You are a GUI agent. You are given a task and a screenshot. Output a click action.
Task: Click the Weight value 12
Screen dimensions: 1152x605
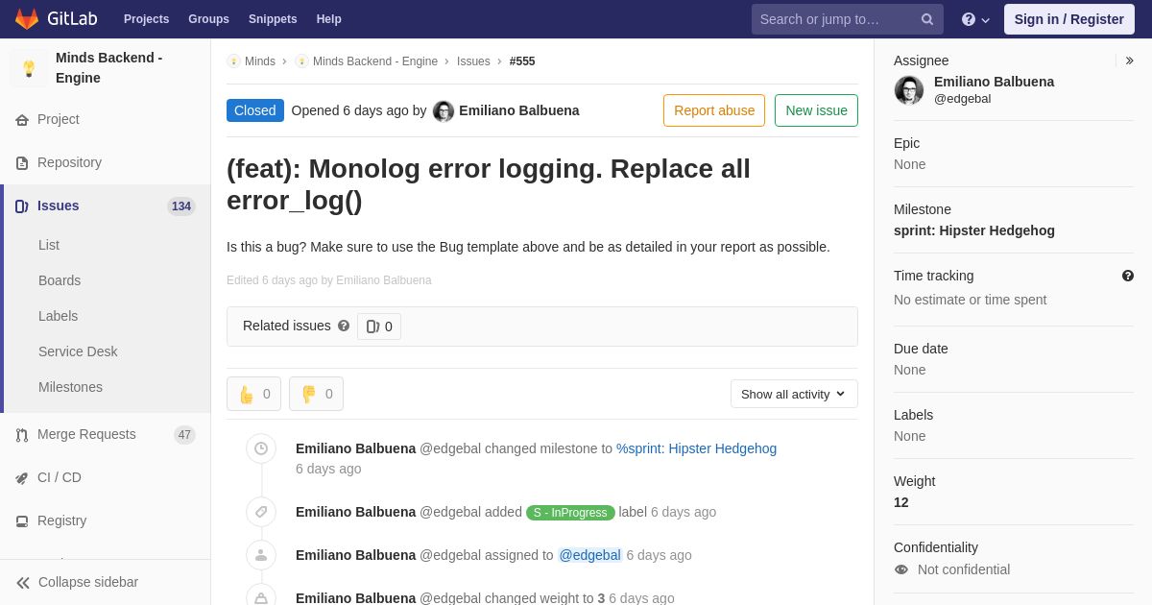901,502
